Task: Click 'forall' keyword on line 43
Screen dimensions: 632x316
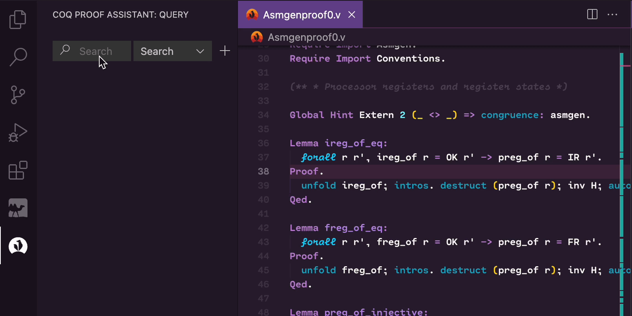Action: click(x=318, y=242)
